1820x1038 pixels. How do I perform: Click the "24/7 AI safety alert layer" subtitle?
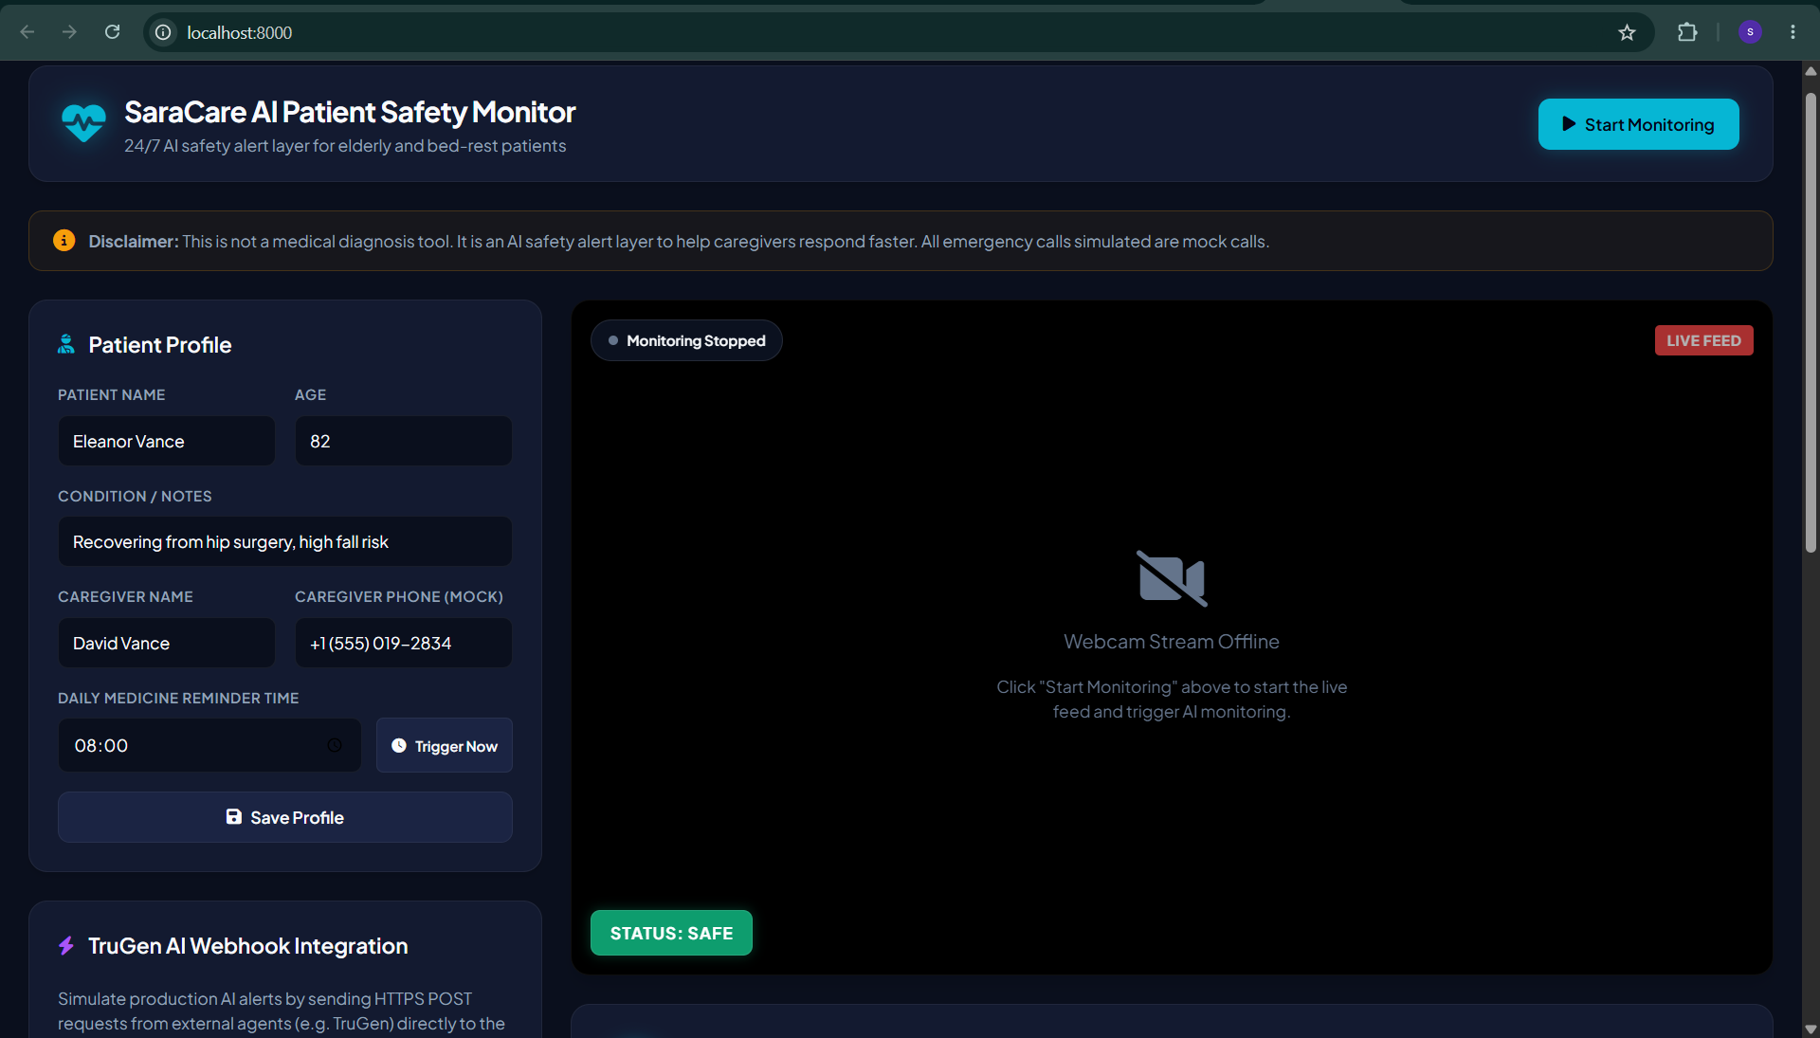[345, 146]
